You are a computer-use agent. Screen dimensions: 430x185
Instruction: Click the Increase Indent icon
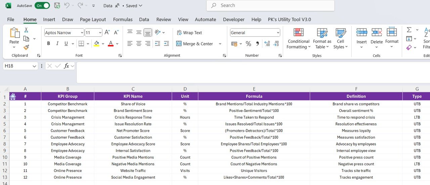click(166, 44)
